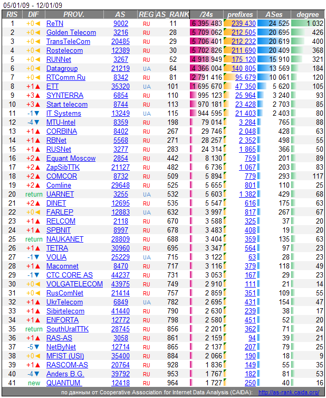Click the UkrTelecom provider link
The width and height of the screenshot is (326, 398).
click(64, 302)
